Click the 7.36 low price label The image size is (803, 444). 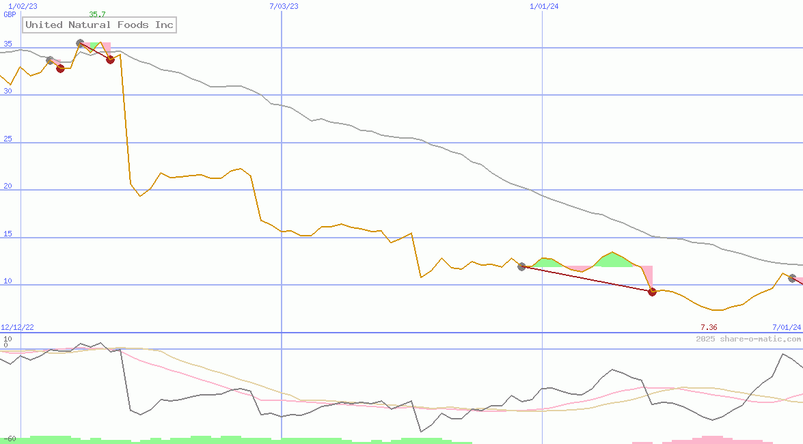click(x=709, y=327)
